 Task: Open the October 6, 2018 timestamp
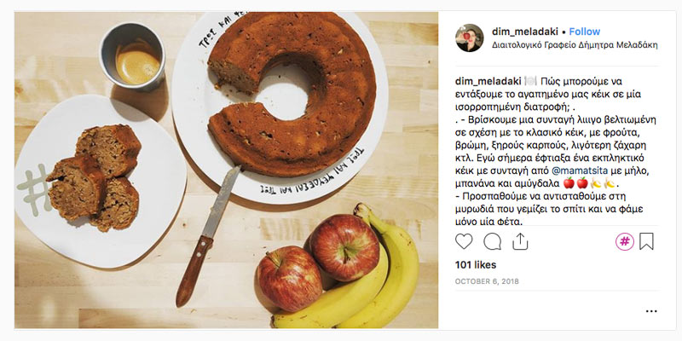tap(487, 282)
